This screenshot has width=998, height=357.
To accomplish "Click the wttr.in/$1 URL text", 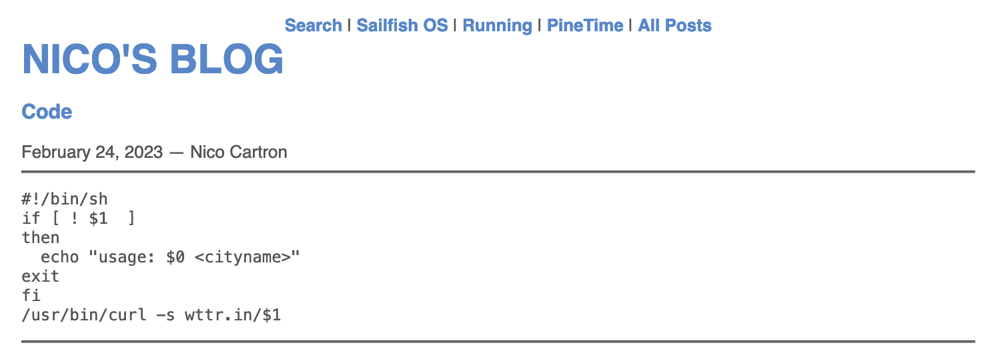I will tap(233, 314).
